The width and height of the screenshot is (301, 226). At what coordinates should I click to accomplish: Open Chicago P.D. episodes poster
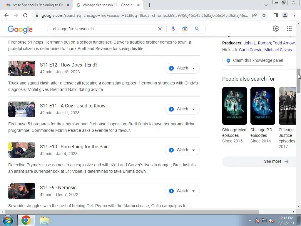click(263, 106)
